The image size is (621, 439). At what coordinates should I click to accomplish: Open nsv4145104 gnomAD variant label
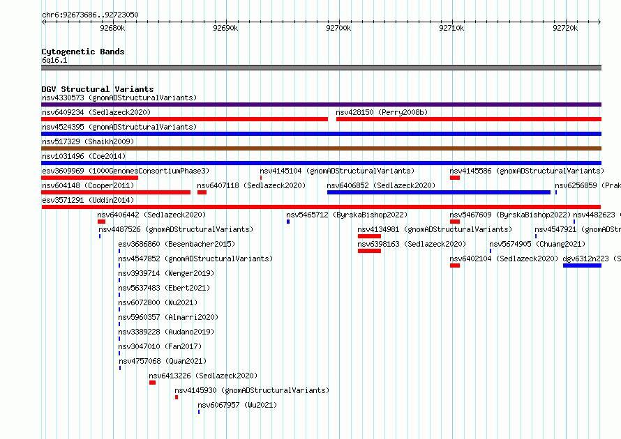pos(337,171)
